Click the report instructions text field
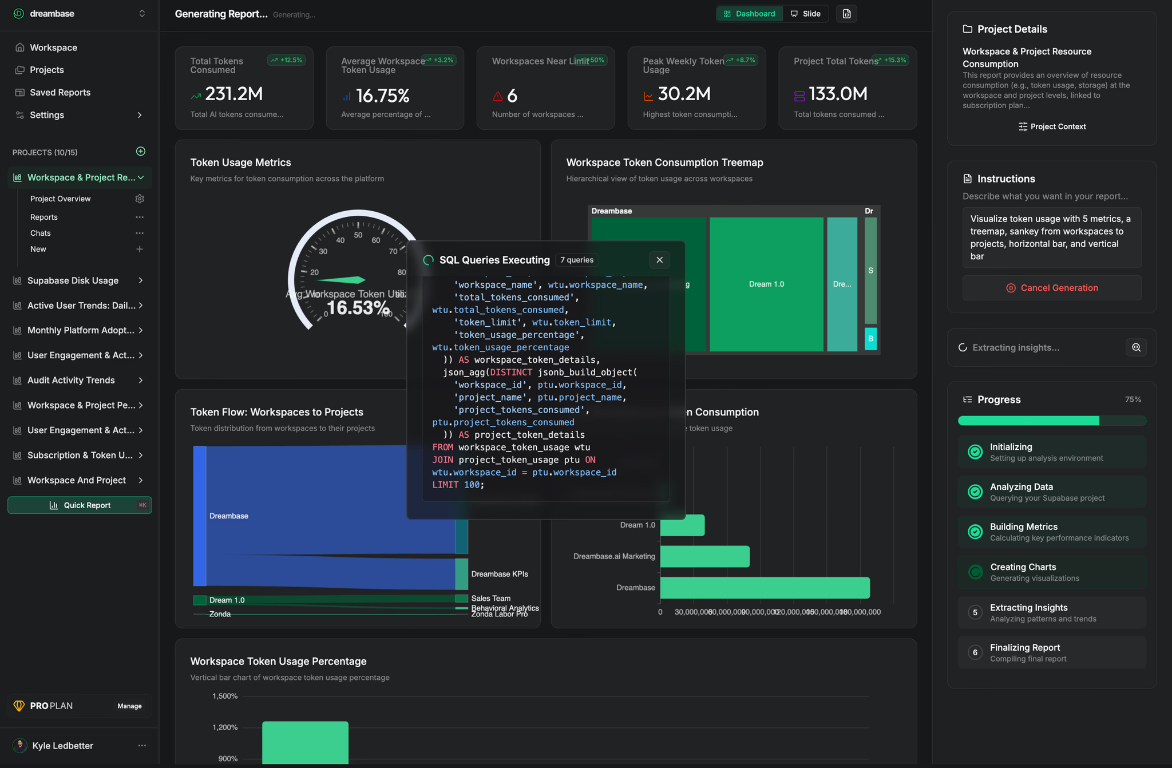 [1052, 237]
